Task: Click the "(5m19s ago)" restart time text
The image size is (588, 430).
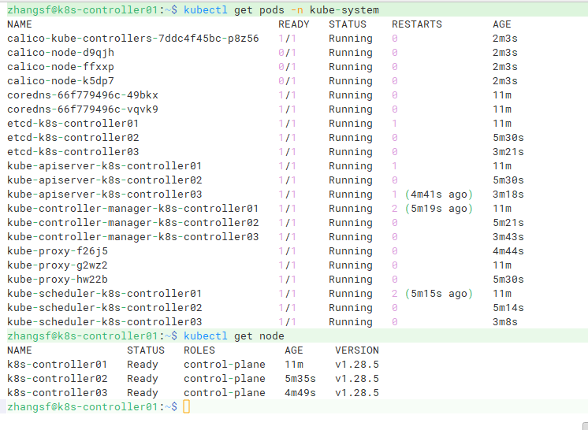Action: 439,208
